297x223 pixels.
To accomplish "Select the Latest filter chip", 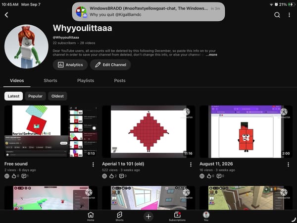I will [13, 96].
